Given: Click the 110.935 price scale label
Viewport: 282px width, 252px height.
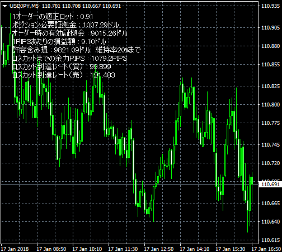Looking at the screenshot, I should (x=270, y=6).
